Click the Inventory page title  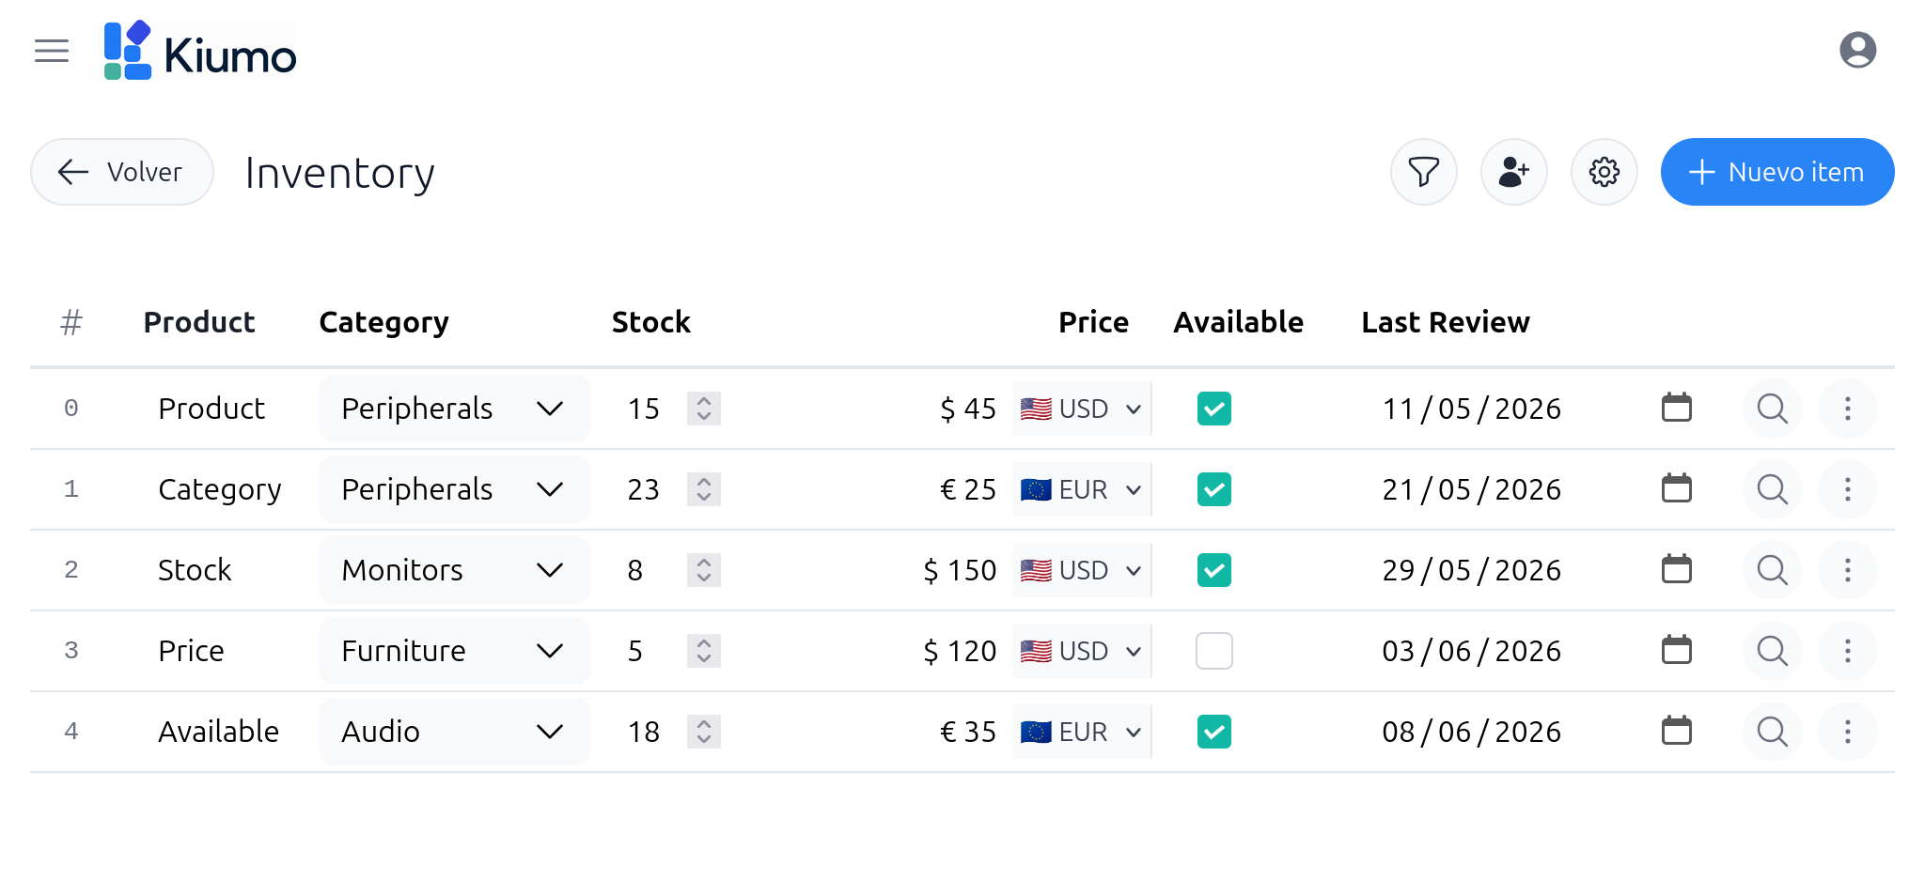339,173
